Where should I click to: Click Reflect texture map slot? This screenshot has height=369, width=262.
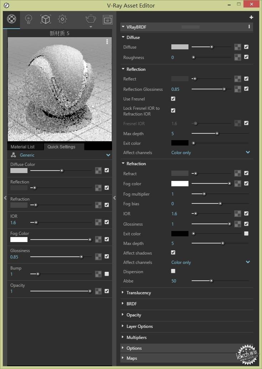238,79
